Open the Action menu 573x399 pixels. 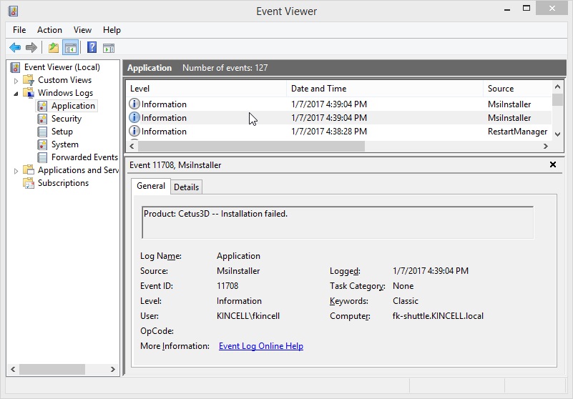pos(49,30)
